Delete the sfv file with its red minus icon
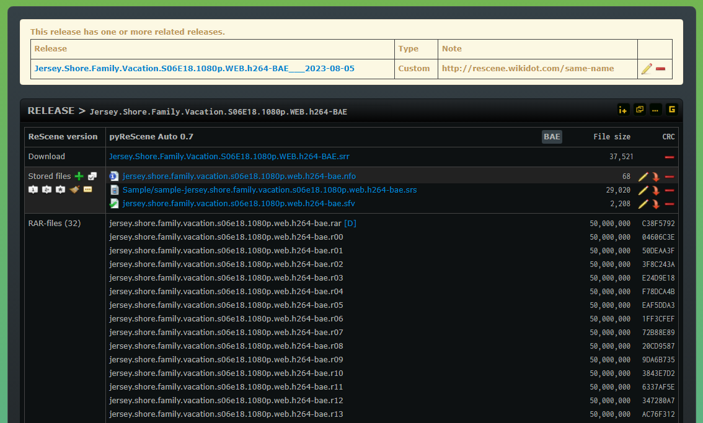The image size is (703, 423). tap(670, 203)
